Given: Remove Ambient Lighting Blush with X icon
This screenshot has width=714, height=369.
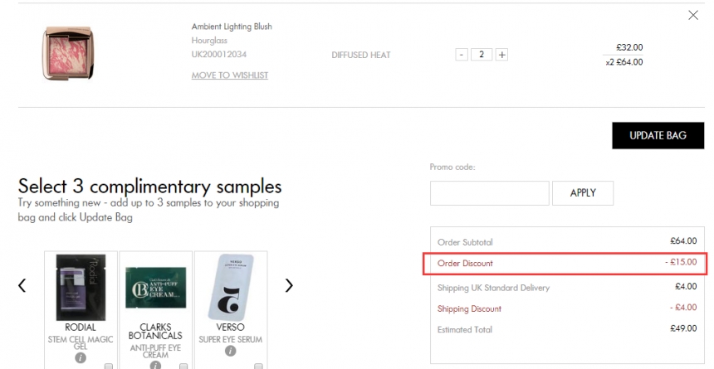Looking at the screenshot, I should pyautogui.click(x=693, y=15).
